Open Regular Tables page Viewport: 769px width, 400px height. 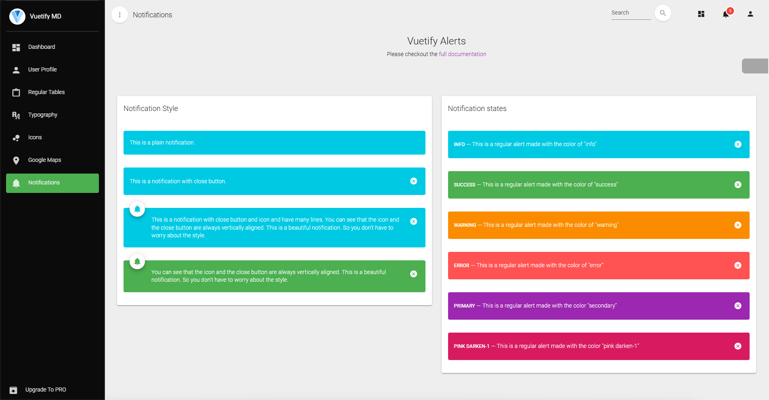[x=52, y=93]
